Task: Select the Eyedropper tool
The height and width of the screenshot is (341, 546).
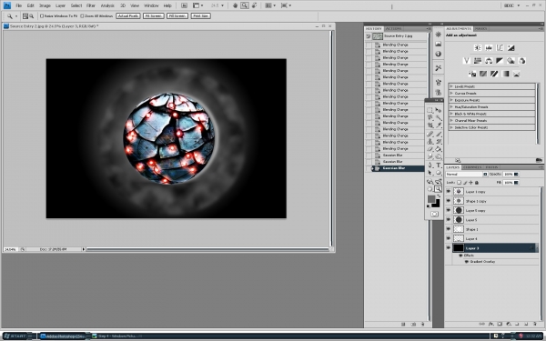Action: (x=439, y=125)
